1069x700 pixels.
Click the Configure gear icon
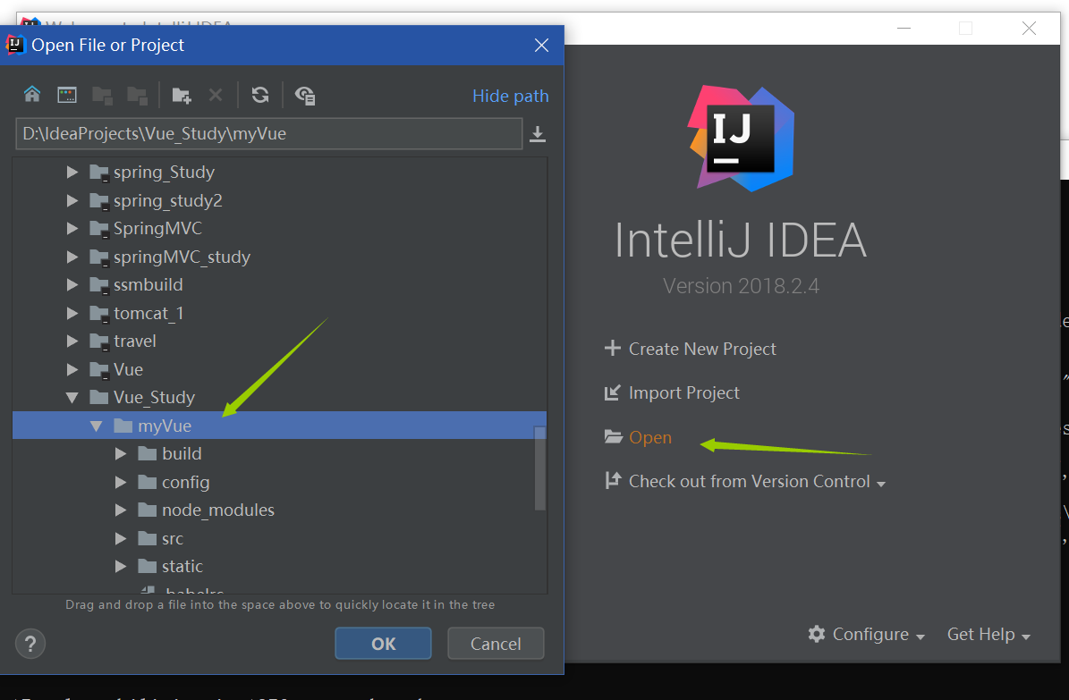coord(817,634)
